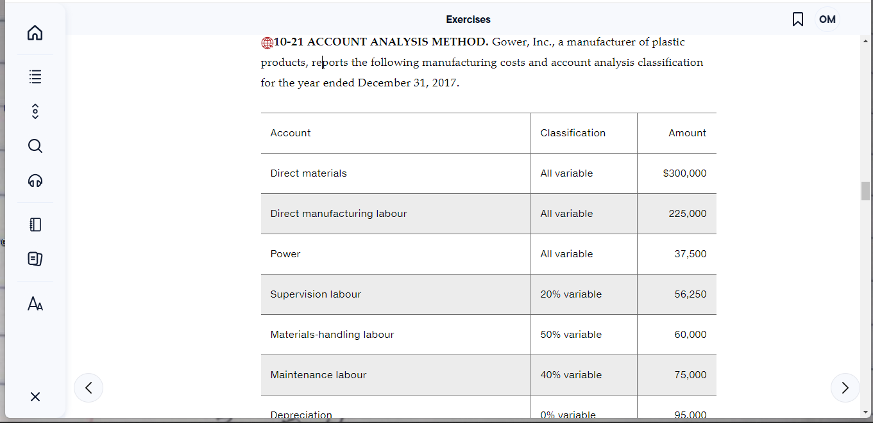Close the sidebar with the X
The width and height of the screenshot is (873, 423).
tap(35, 397)
